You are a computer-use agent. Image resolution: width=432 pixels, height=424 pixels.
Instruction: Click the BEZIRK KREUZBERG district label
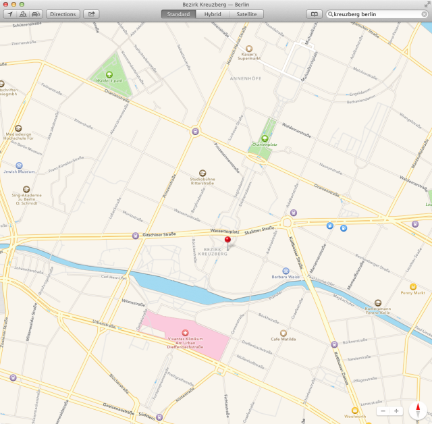coord(213,252)
